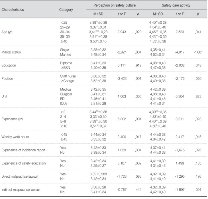208x199 pixels.
Task: Click the F value 1.063
Action: 122,96
